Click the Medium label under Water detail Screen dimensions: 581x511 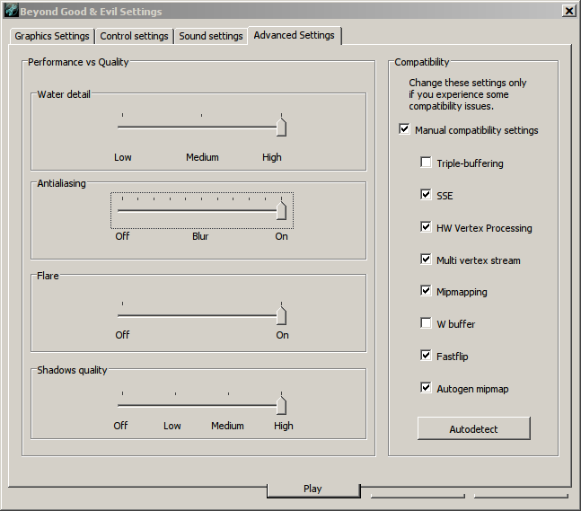[202, 157]
